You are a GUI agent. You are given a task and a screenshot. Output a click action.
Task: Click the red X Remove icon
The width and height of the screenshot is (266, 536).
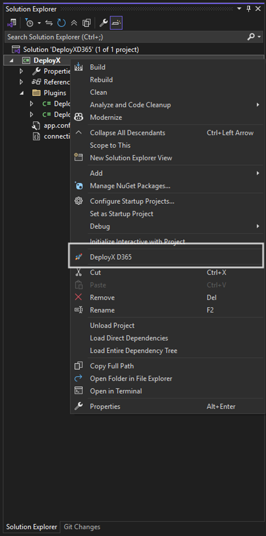click(78, 297)
